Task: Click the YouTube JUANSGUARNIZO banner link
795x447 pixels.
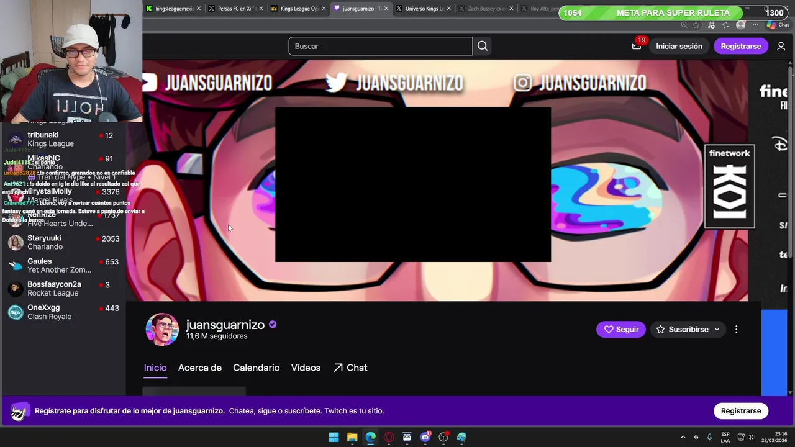Action: [207, 83]
